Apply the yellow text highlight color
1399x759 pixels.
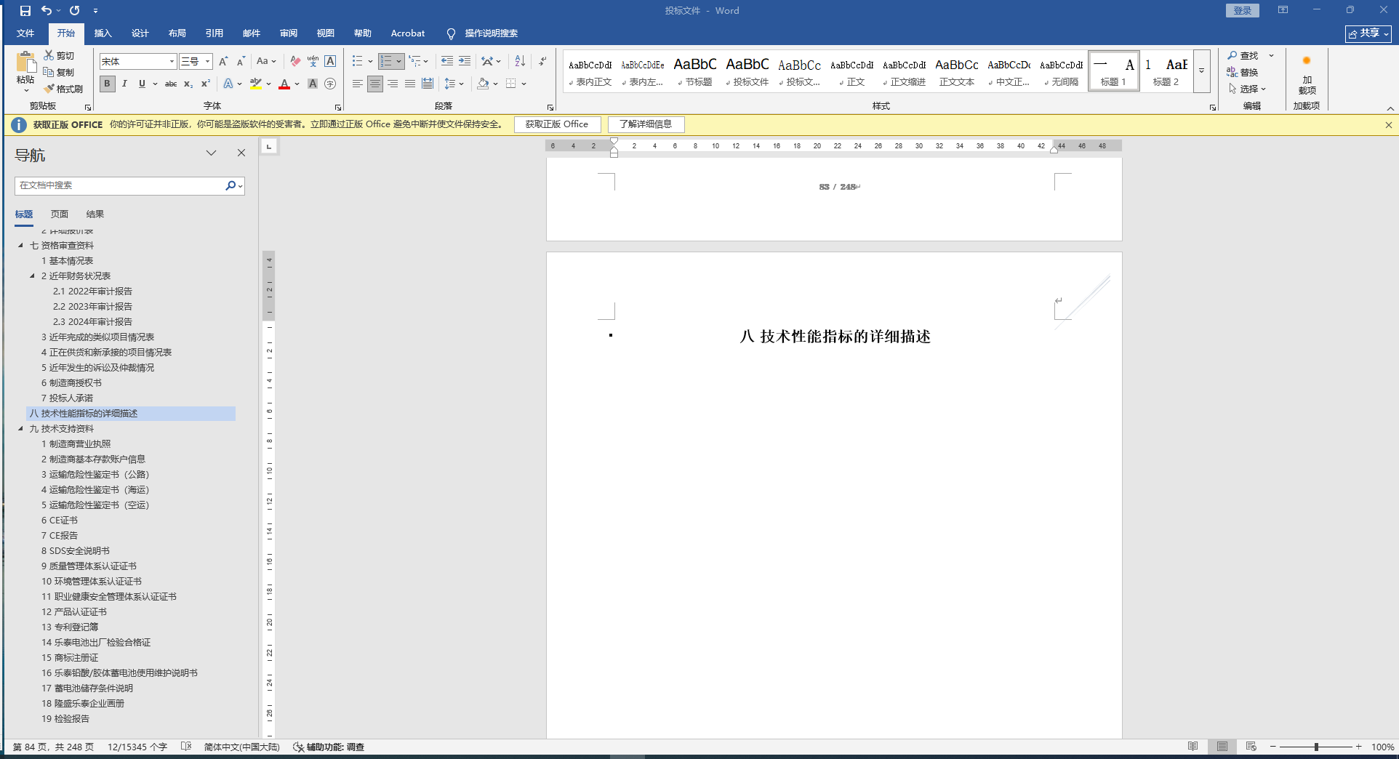point(256,84)
